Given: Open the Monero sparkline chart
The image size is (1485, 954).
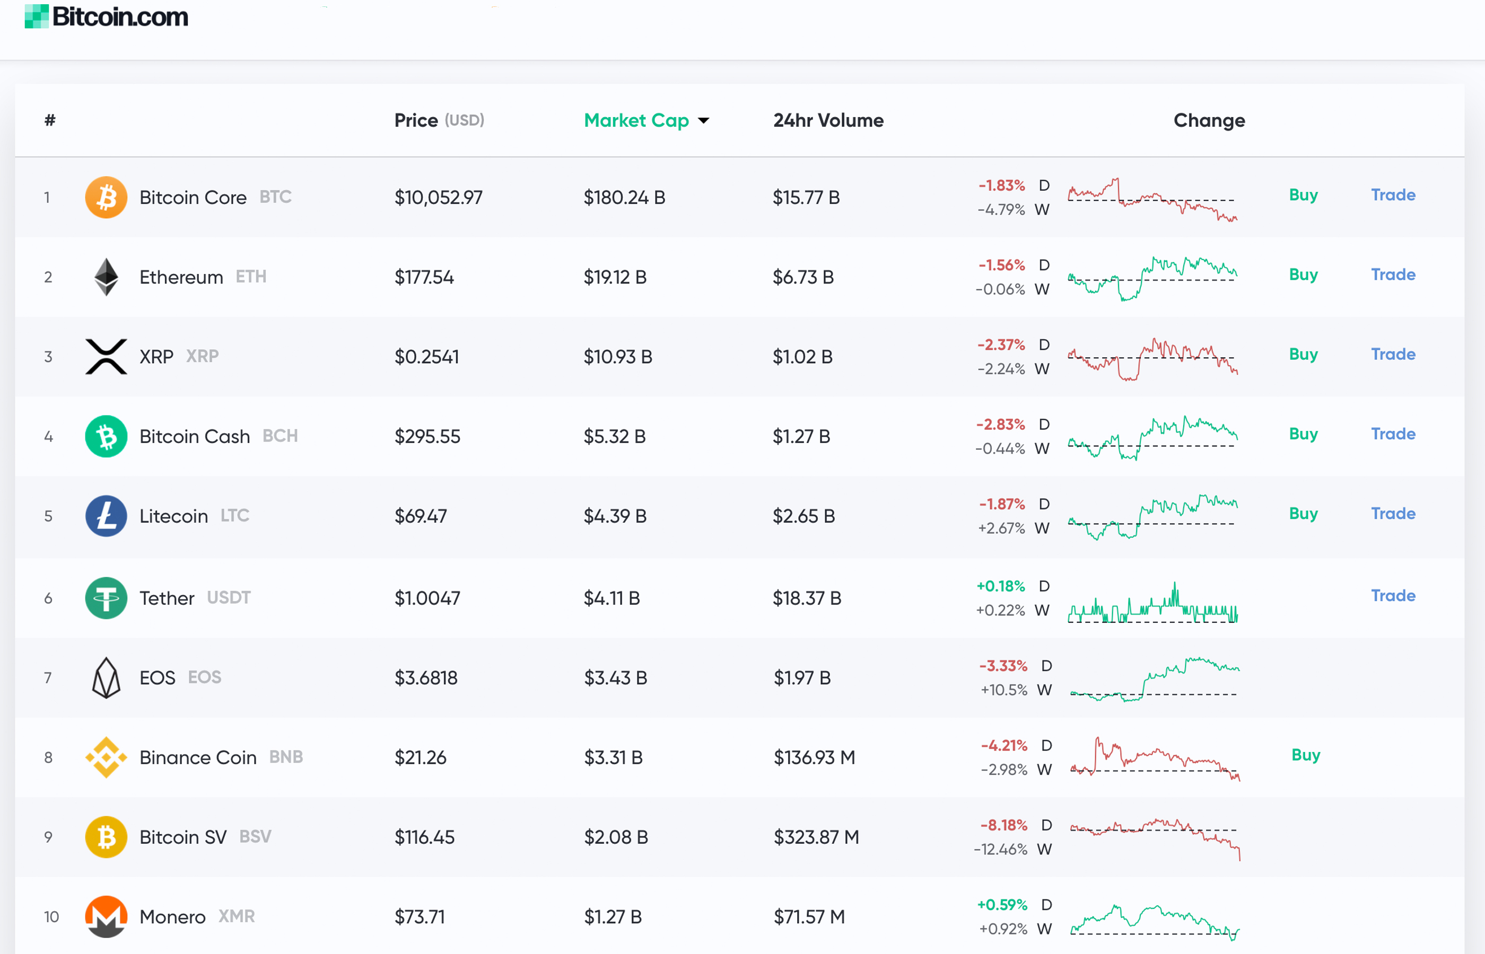Looking at the screenshot, I should pos(1155,922).
